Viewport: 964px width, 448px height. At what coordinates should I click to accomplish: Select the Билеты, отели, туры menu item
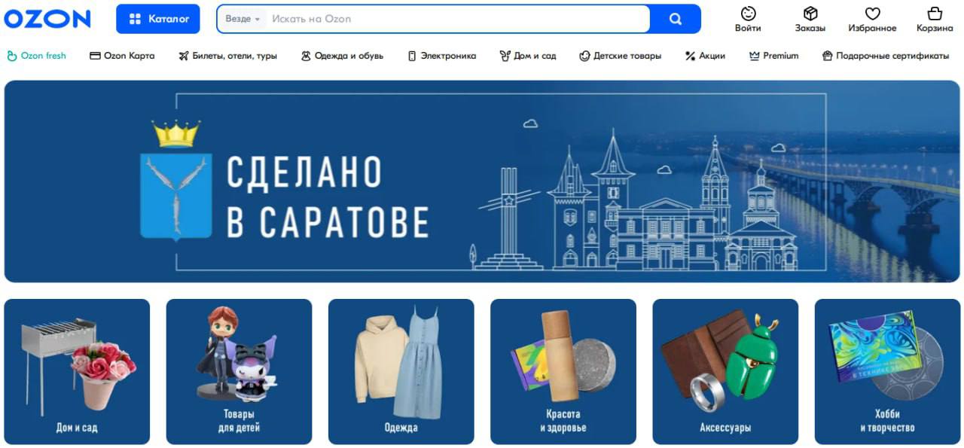coord(228,56)
